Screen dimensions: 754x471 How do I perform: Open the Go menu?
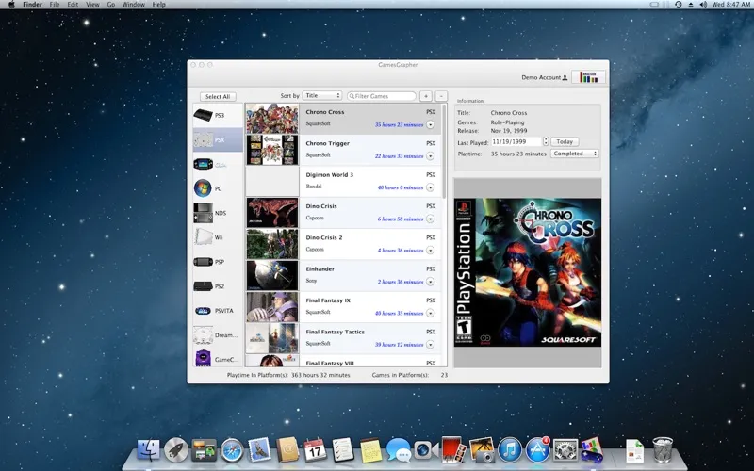point(111,5)
